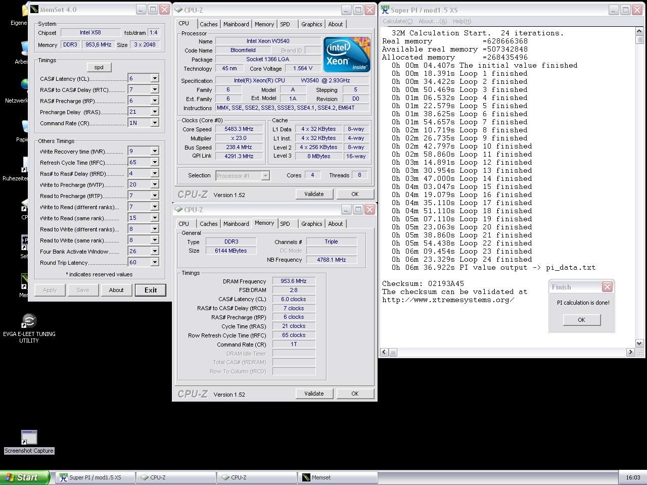The height and width of the screenshot is (485, 647).
Task: Switch to Mainboard tab in upper CPU-Z
Action: click(x=236, y=24)
